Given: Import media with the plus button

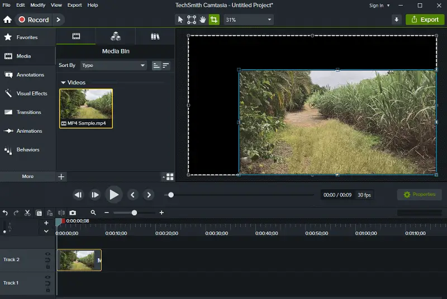Looking at the screenshot, I should [x=61, y=177].
